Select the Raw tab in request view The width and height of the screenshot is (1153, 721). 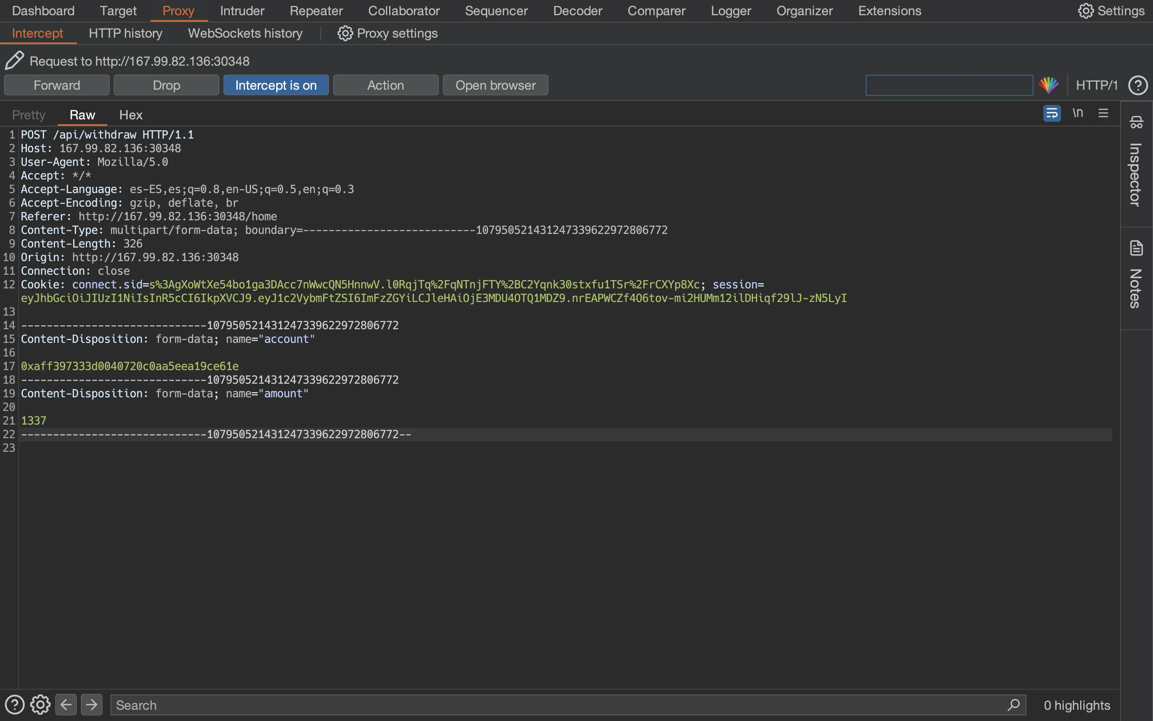(81, 115)
